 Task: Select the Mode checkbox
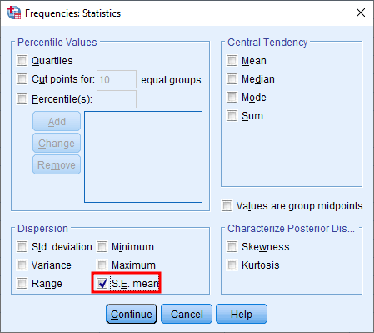click(x=232, y=98)
